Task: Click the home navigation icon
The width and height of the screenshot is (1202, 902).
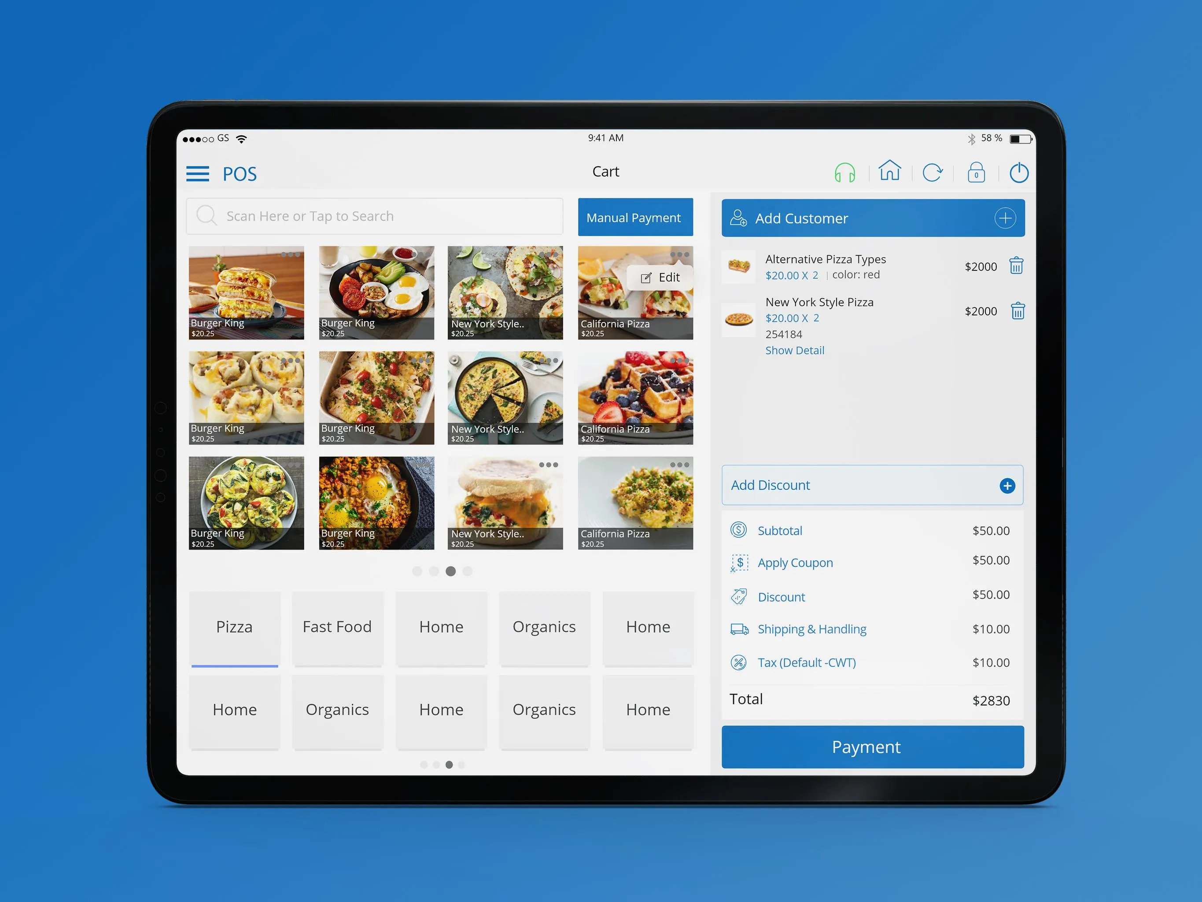Action: [x=888, y=173]
